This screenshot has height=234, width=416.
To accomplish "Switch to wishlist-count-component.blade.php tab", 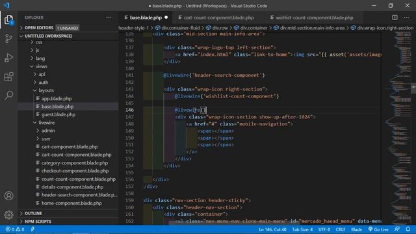I will click(314, 18).
